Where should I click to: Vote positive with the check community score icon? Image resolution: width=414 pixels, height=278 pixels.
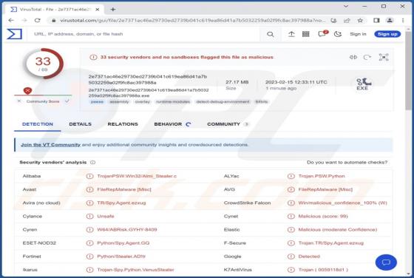click(67, 101)
